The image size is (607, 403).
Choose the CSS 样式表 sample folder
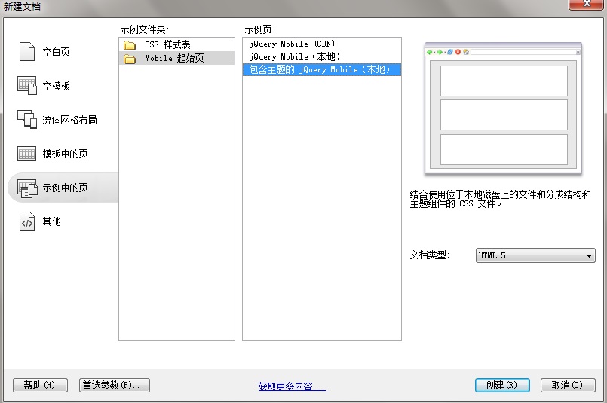click(176, 44)
